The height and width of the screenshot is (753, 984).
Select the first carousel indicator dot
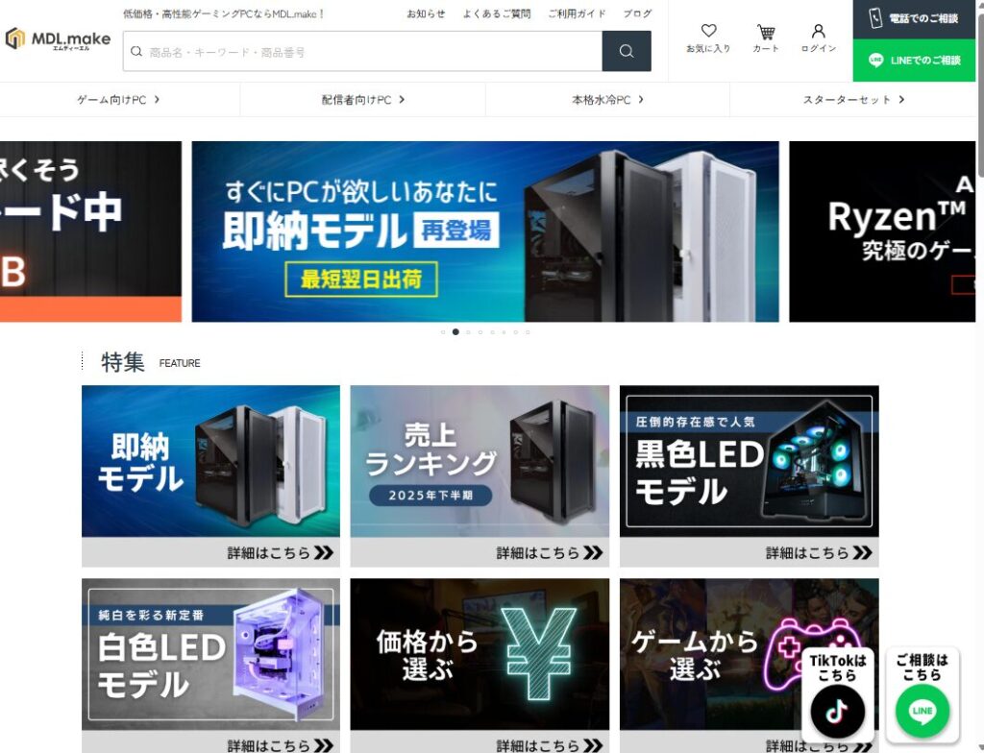click(x=443, y=332)
